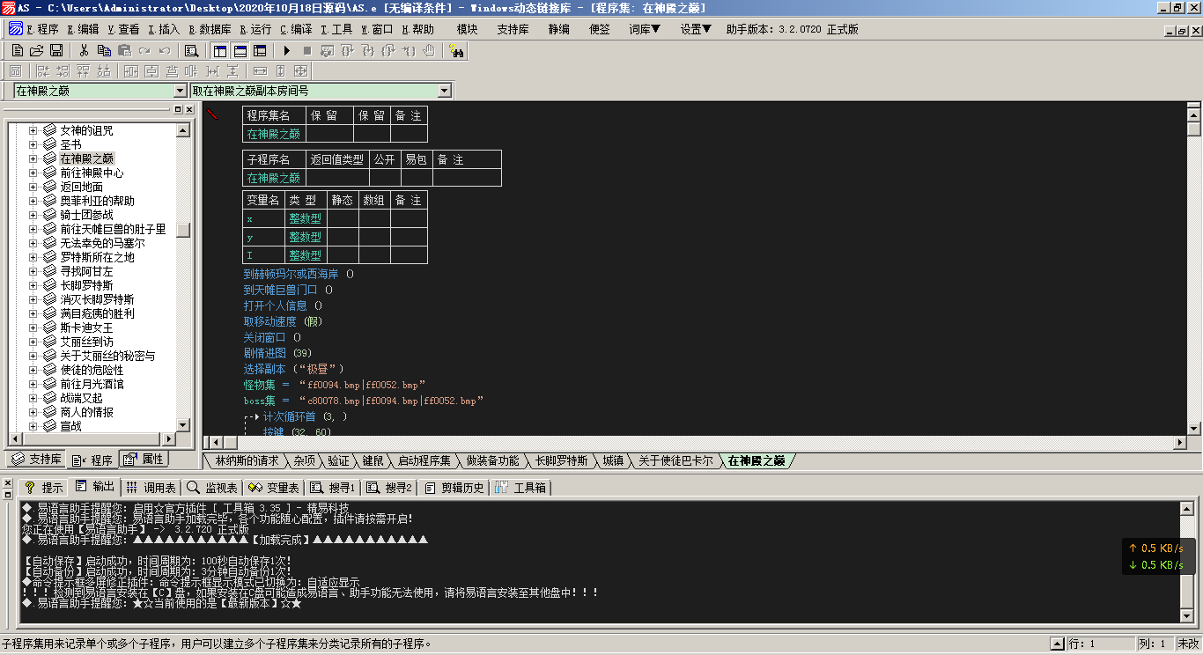Switch to the 属性 panel tab
The width and height of the screenshot is (1203, 655).
coord(144,460)
